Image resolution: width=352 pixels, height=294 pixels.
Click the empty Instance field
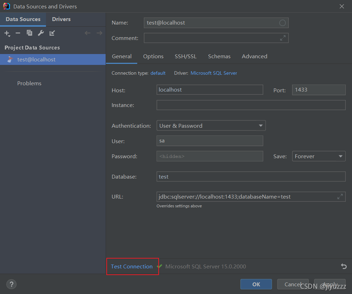coord(251,105)
